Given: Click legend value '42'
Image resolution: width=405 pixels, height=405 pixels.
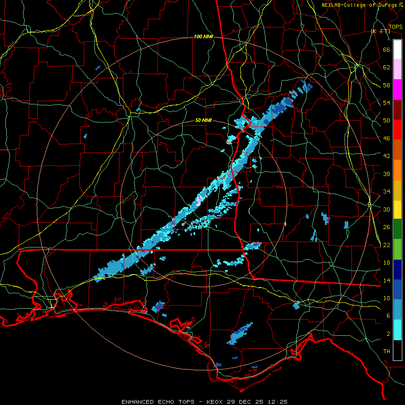Looking at the screenshot, I should [x=387, y=156].
